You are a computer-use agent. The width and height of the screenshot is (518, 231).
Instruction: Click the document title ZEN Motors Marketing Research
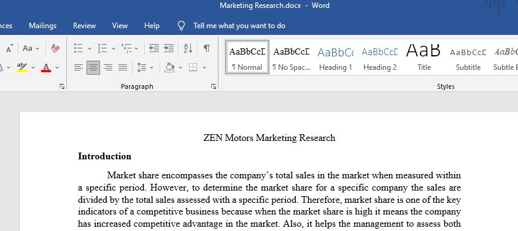click(x=269, y=138)
